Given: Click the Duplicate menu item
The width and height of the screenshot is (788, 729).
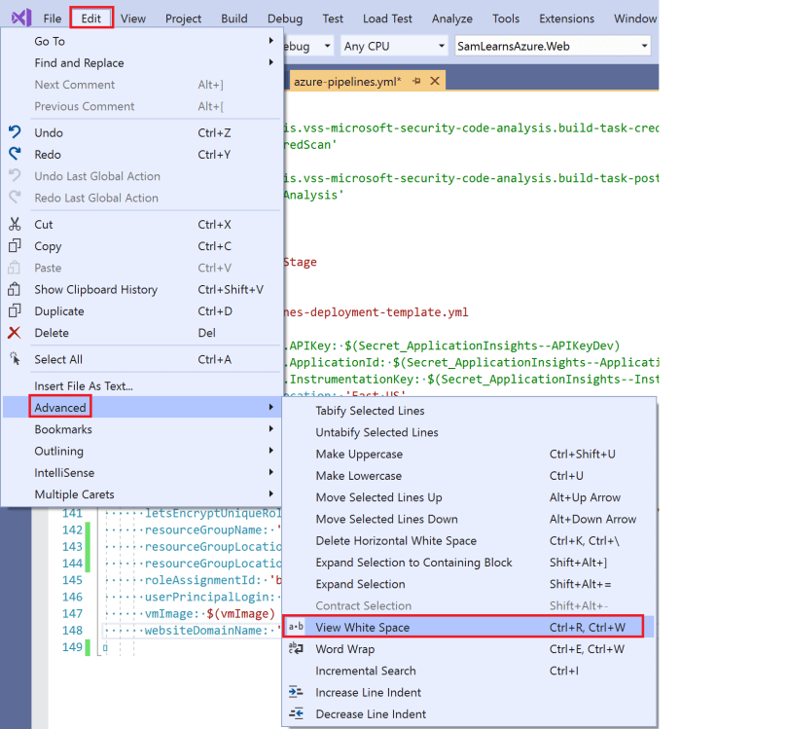Looking at the screenshot, I should [142, 310].
